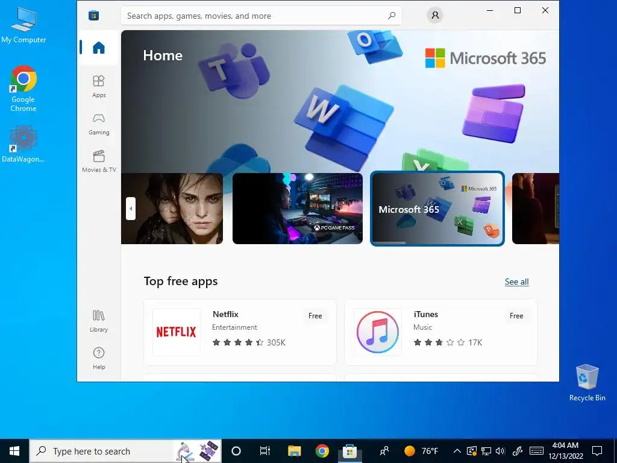The image size is (617, 463).
Task: Select the Google Chrome desktop shortcut
Action: pos(23,89)
